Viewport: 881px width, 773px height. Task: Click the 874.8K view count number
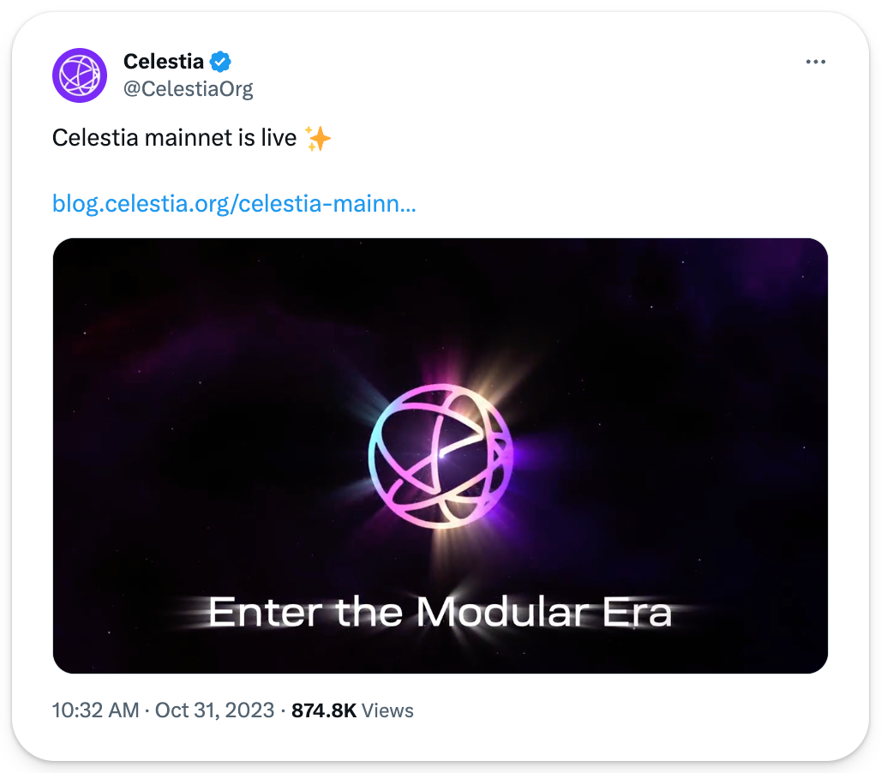[x=324, y=710]
